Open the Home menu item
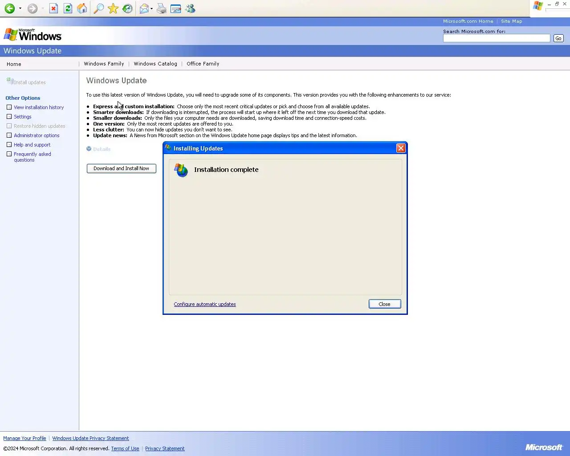This screenshot has height=456, width=570. 14,64
